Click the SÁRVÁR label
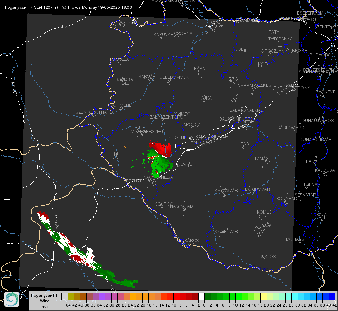 147,77
